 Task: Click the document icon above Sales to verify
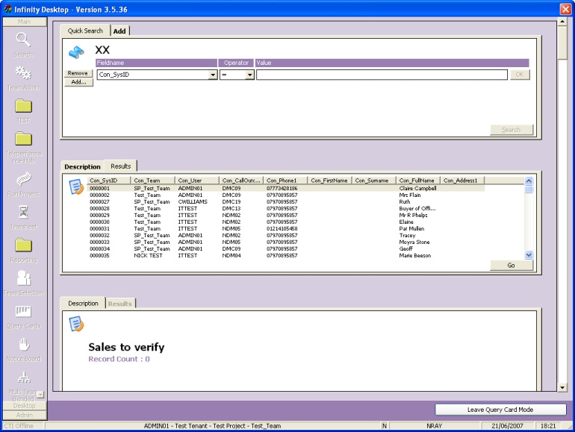[x=76, y=324]
